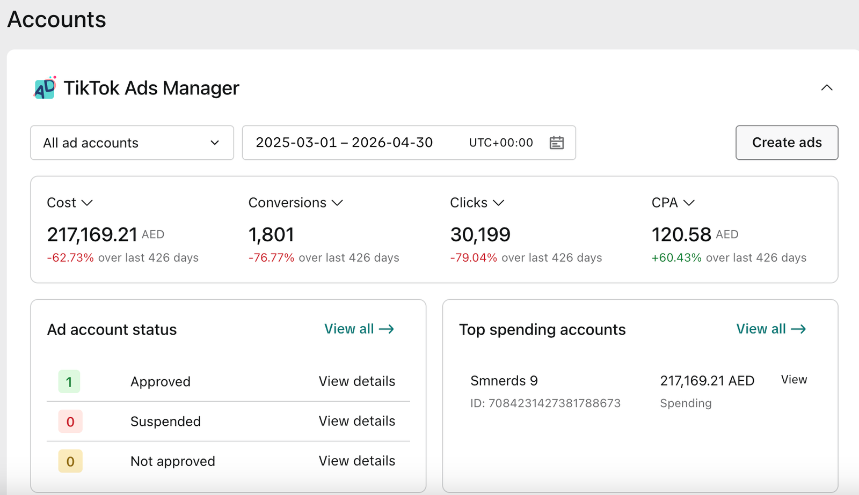This screenshot has width=859, height=495.
Task: Click the +60.43% CPA change text
Action: point(676,258)
